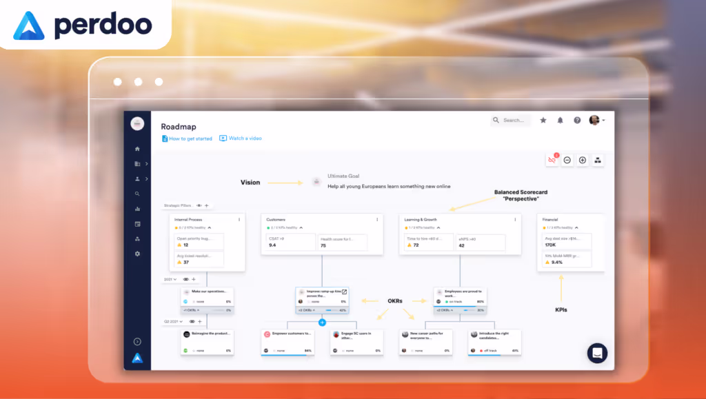Click the search icon in the sidebar
Viewport: 706px width, 399px height.
[x=137, y=194]
